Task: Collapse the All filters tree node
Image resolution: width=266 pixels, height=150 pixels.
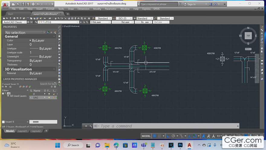Action: tap(3, 94)
